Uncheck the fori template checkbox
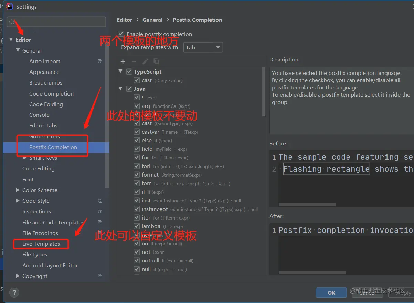This screenshot has width=414, height=303. click(x=137, y=166)
